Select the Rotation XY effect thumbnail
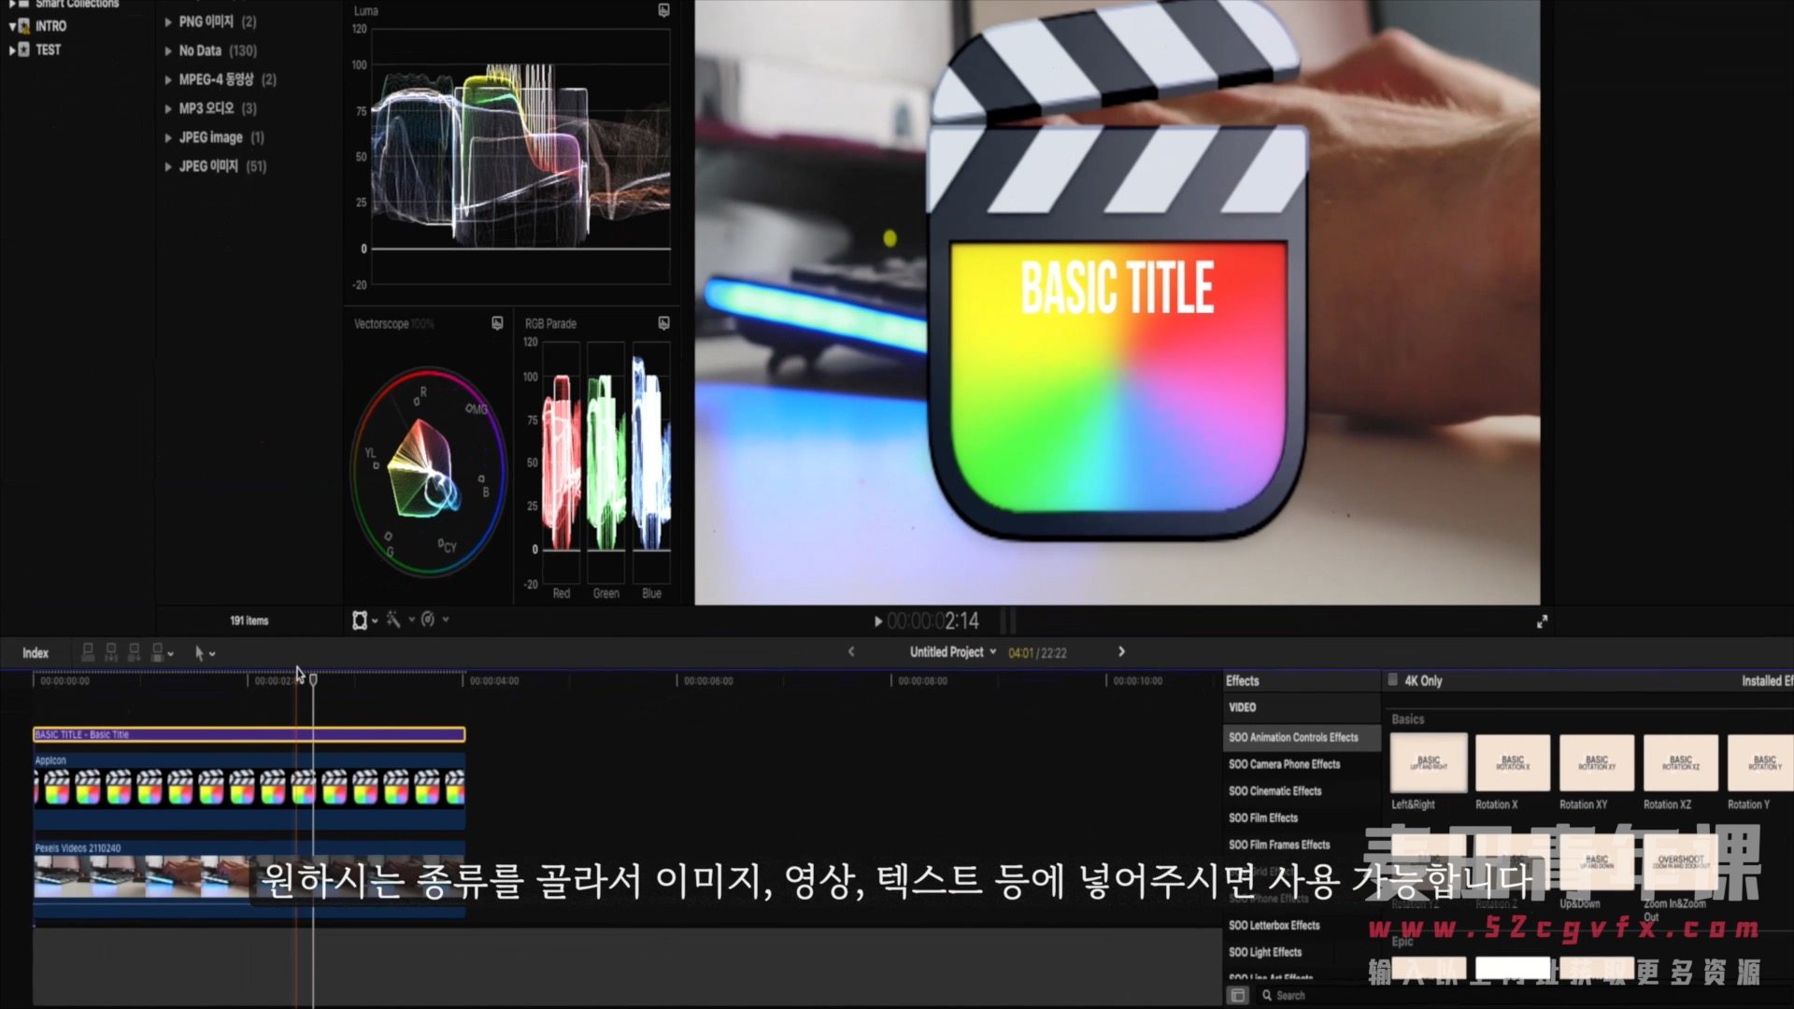Screen dimensions: 1794x1009 tap(1596, 763)
